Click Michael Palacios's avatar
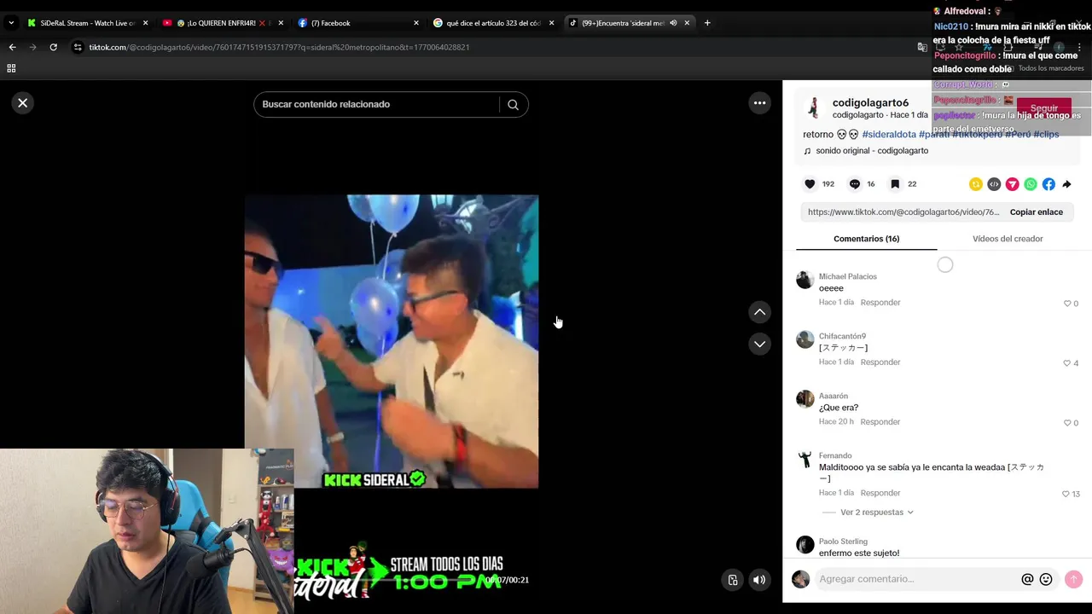This screenshot has width=1092, height=614. pyautogui.click(x=804, y=281)
